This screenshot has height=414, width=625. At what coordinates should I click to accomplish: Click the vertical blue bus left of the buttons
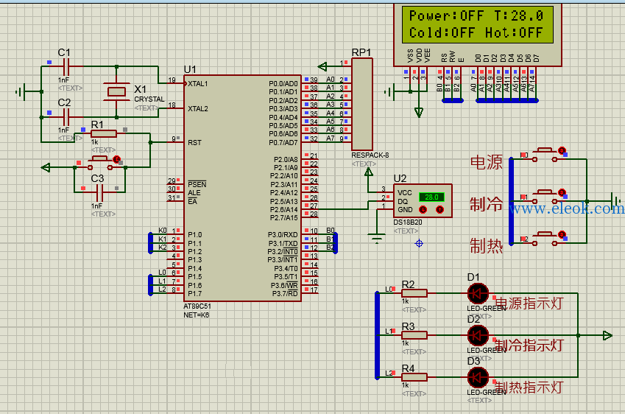point(511,201)
